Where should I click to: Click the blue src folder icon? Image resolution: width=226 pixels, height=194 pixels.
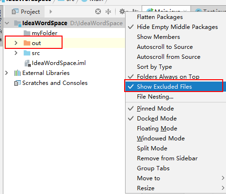[x=27, y=53]
